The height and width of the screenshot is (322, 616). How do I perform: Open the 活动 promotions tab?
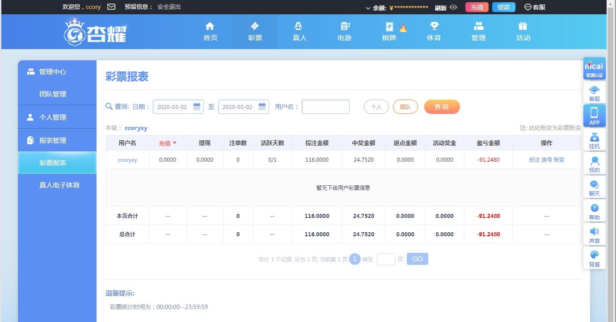(523, 32)
